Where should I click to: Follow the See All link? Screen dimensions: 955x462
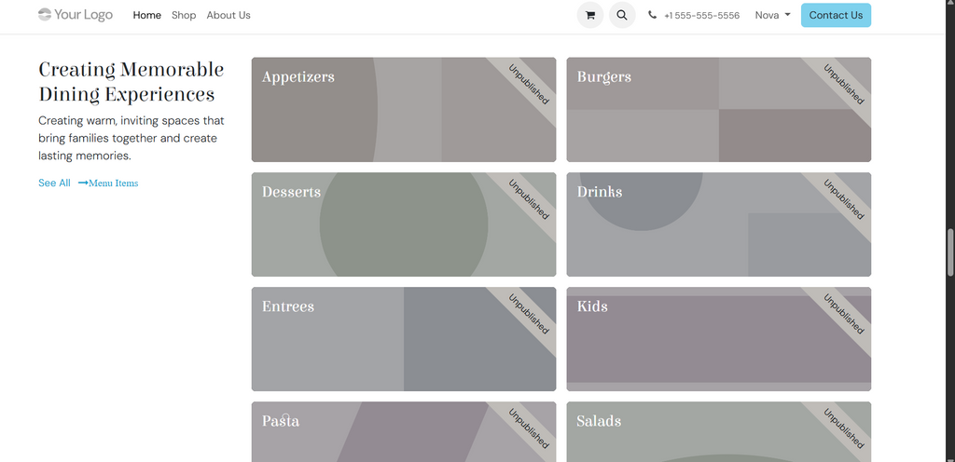pos(54,183)
